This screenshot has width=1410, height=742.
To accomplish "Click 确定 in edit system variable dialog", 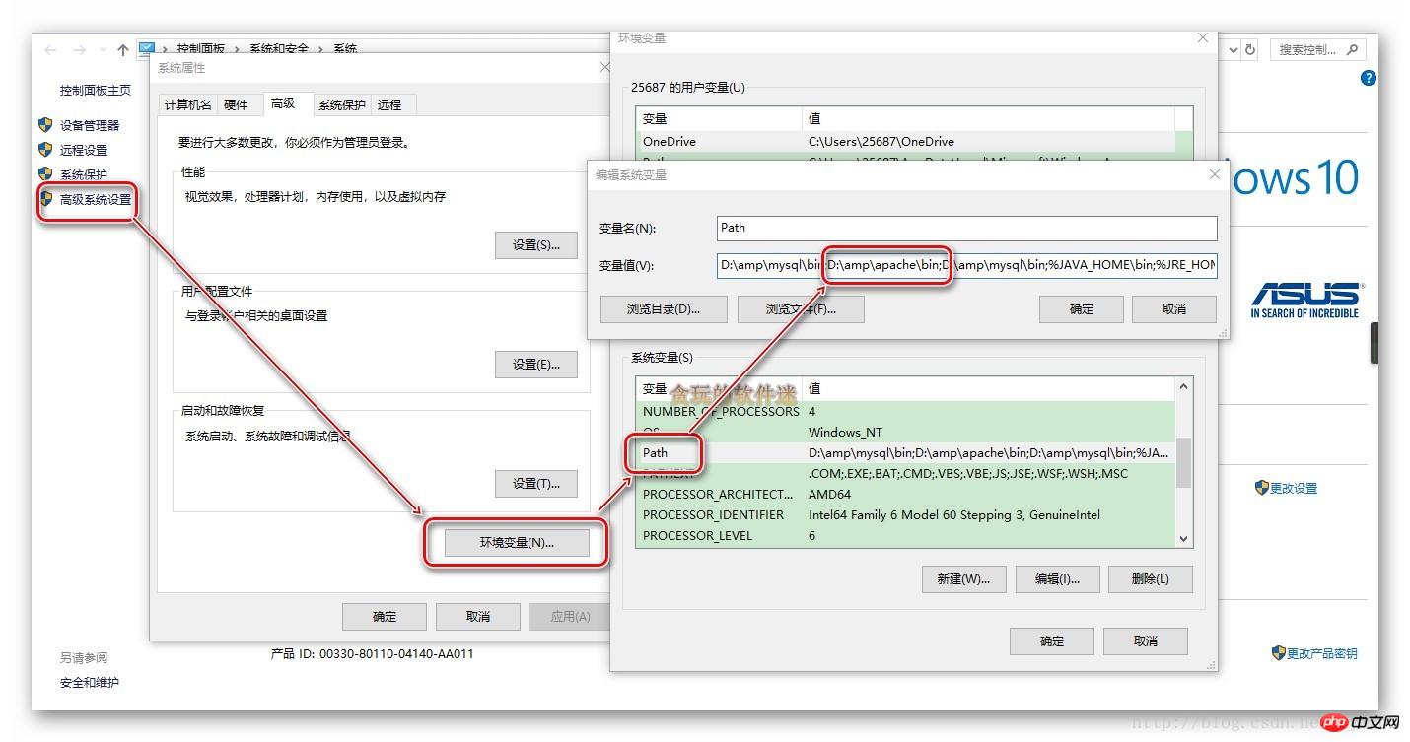I will [x=1082, y=309].
